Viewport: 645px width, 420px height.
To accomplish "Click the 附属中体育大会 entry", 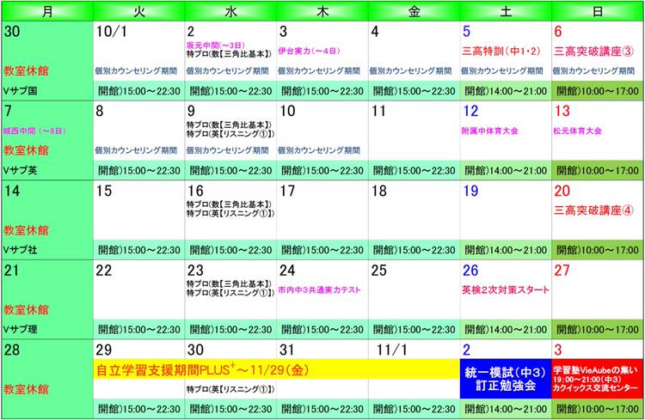I will pos(490,131).
